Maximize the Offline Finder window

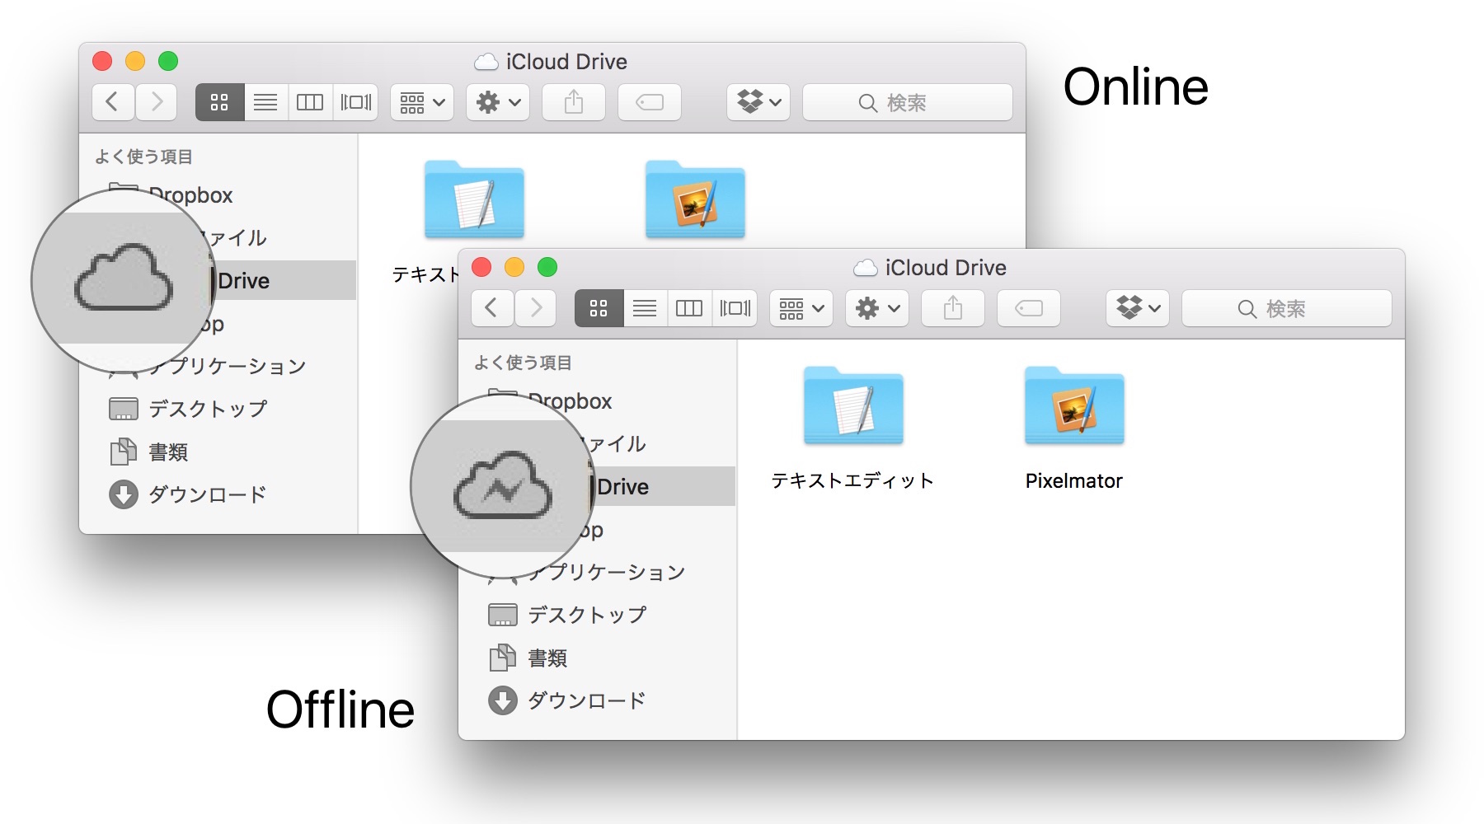(x=547, y=267)
